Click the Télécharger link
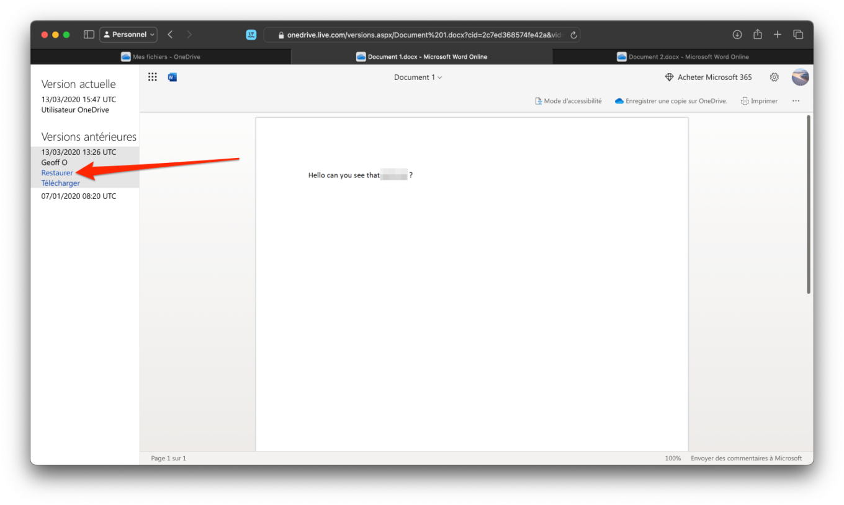844x505 pixels. pyautogui.click(x=61, y=183)
